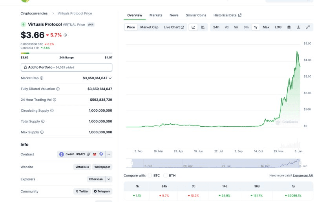The width and height of the screenshot is (314, 202).
Task: Set chart range to 7d
Action: pyautogui.click(x=226, y=27)
